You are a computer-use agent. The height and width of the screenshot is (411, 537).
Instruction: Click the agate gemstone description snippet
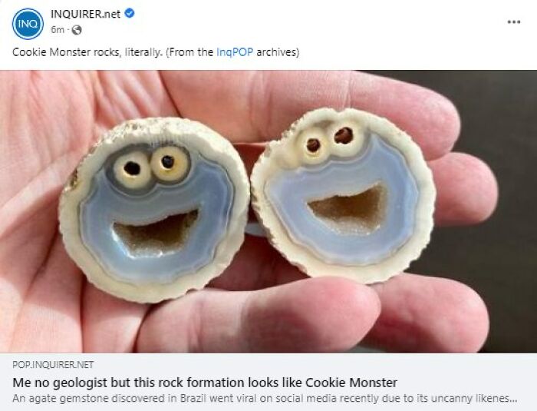[x=265, y=398]
